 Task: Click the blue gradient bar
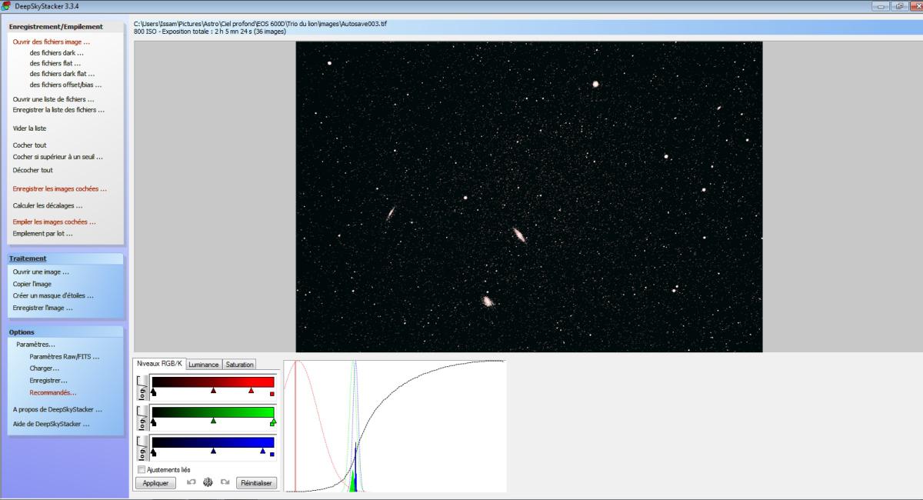pos(213,442)
